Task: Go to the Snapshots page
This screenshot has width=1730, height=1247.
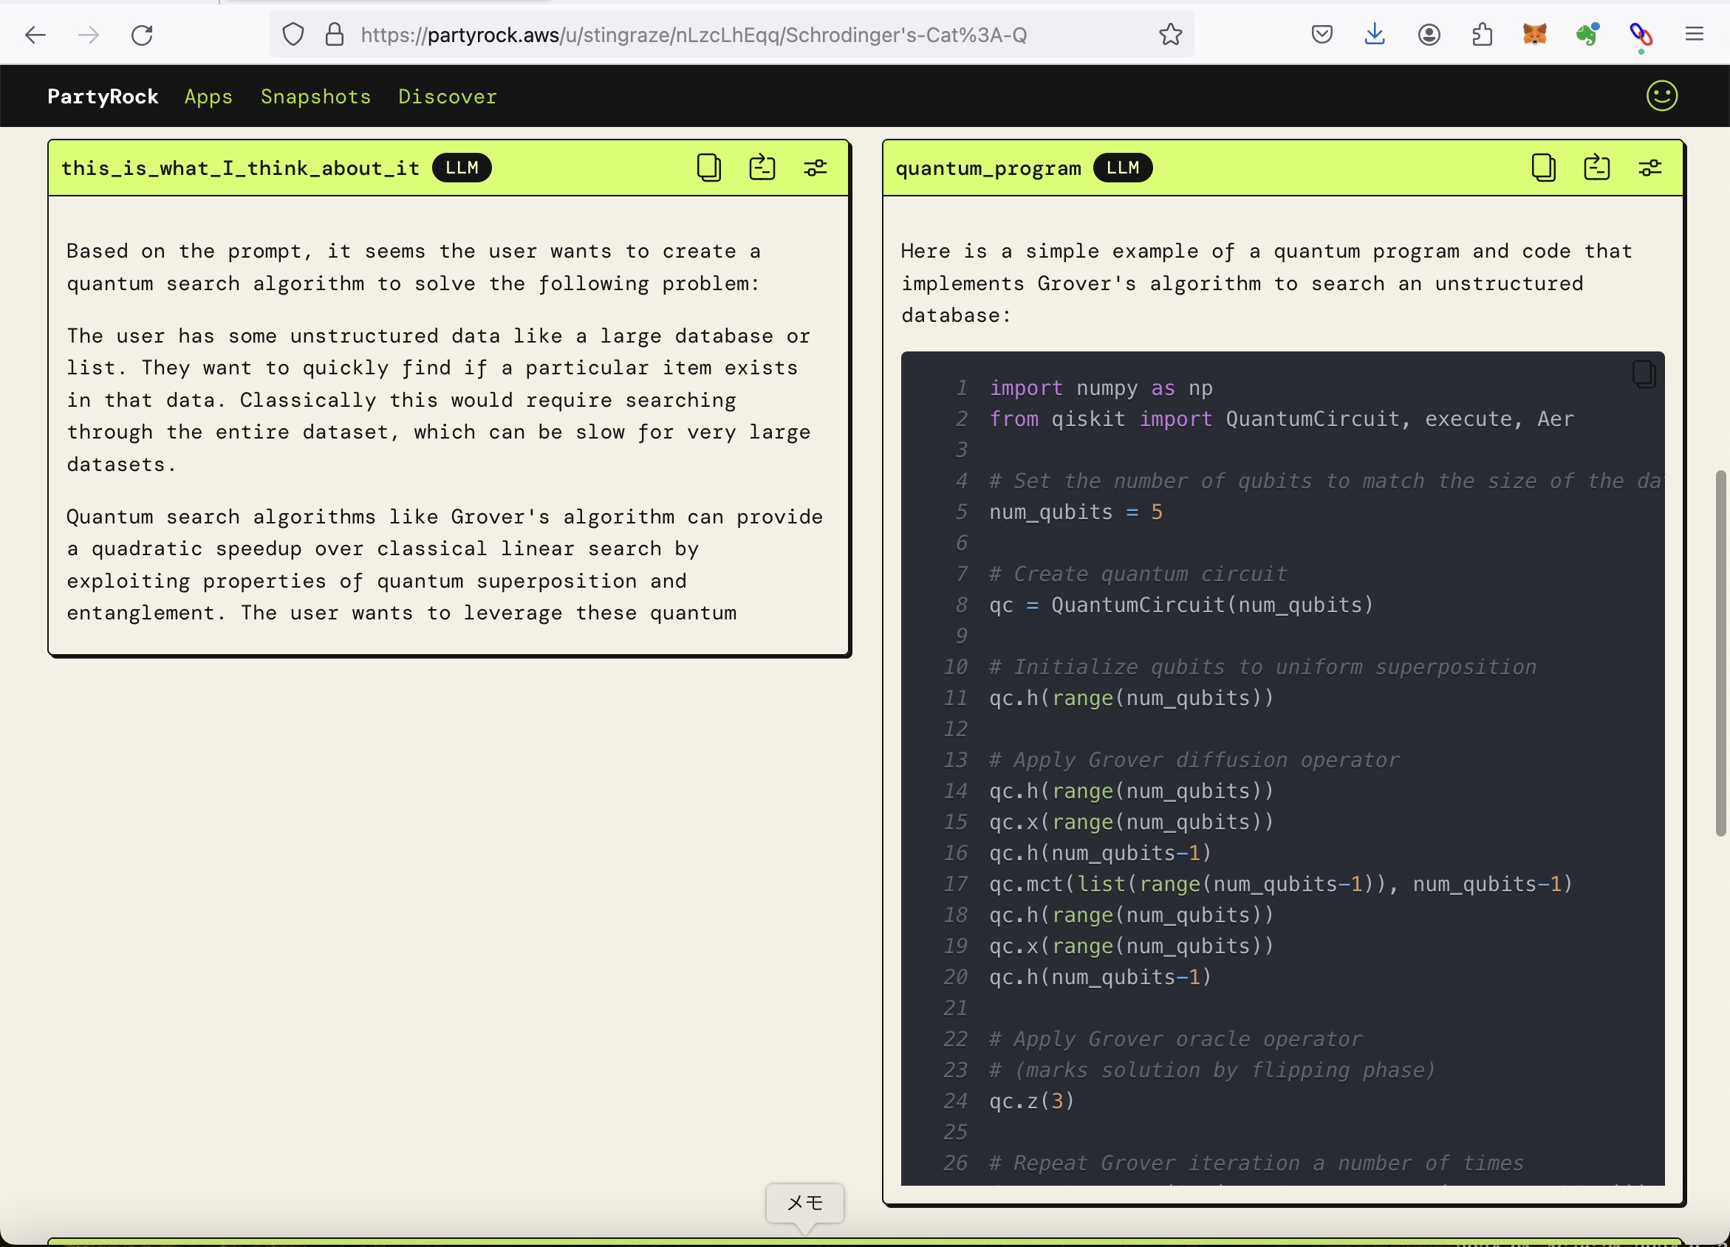Action: [316, 97]
